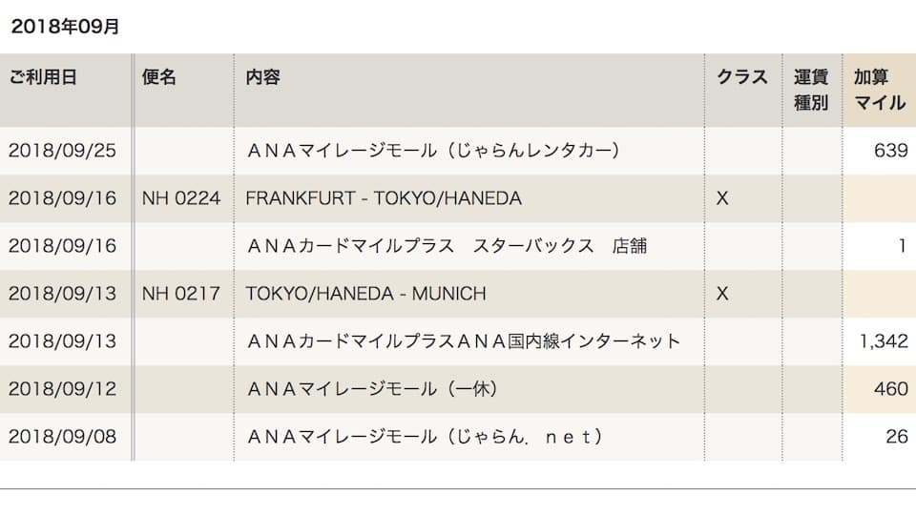Select the 2018/09/25 date cell
This screenshot has width=916, height=515.
63,151
